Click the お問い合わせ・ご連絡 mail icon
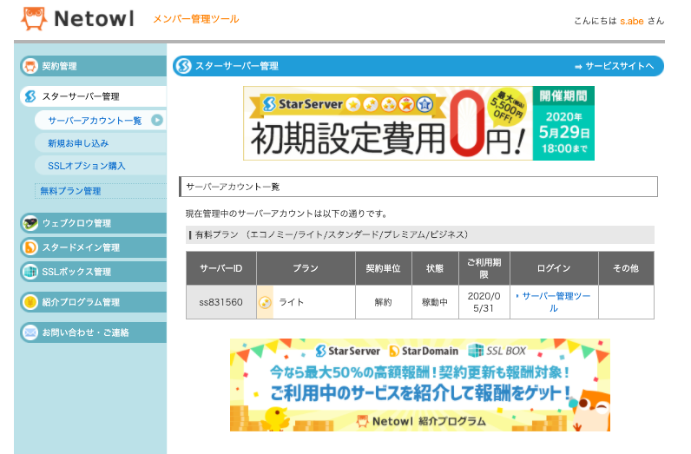This screenshot has width=691, height=454. [30, 332]
